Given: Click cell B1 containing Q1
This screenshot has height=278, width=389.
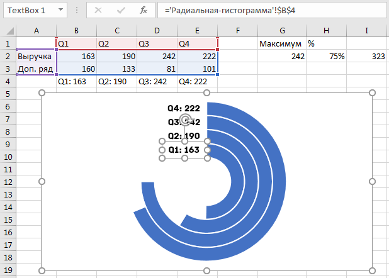Looking at the screenshot, I should [x=76, y=43].
